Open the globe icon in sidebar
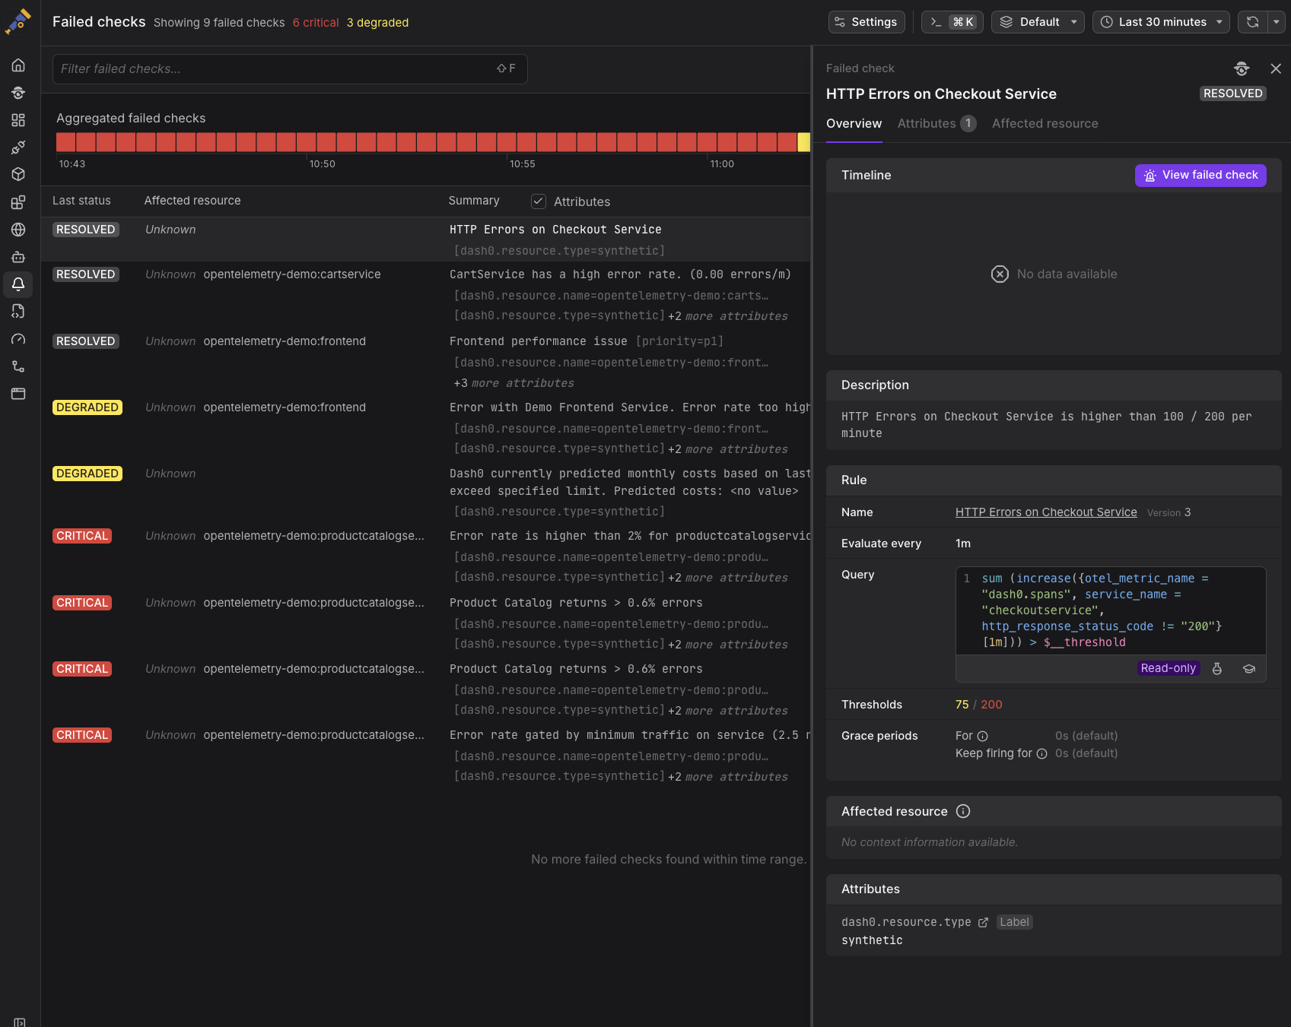The width and height of the screenshot is (1291, 1027). (18, 230)
